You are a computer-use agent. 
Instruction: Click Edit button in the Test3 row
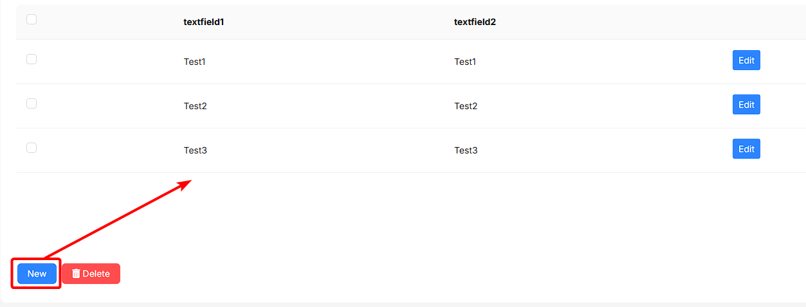pyautogui.click(x=746, y=149)
